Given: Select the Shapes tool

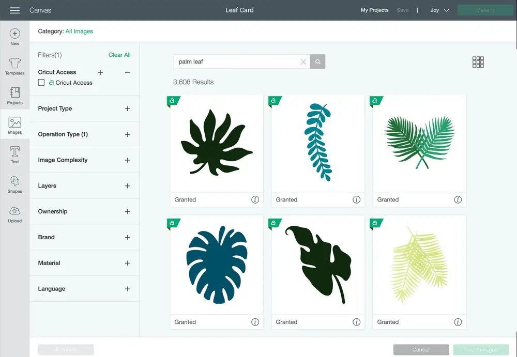Looking at the screenshot, I should point(14,184).
